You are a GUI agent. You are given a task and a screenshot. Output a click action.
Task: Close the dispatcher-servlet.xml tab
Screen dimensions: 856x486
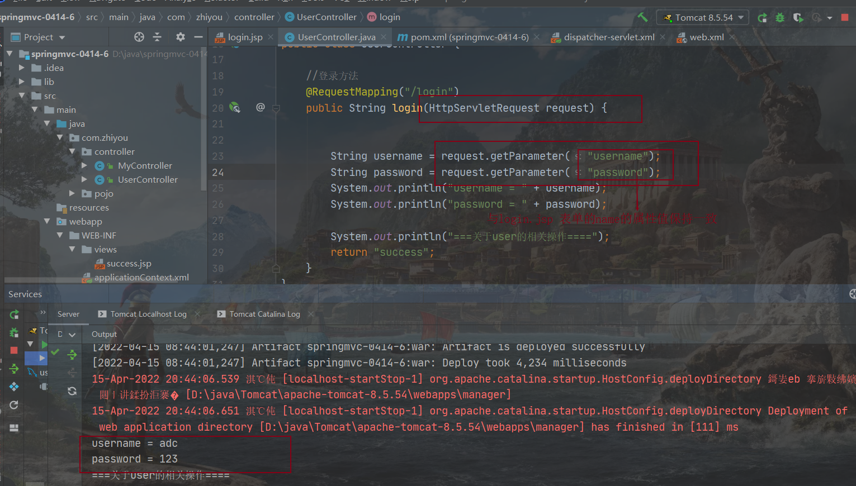663,37
